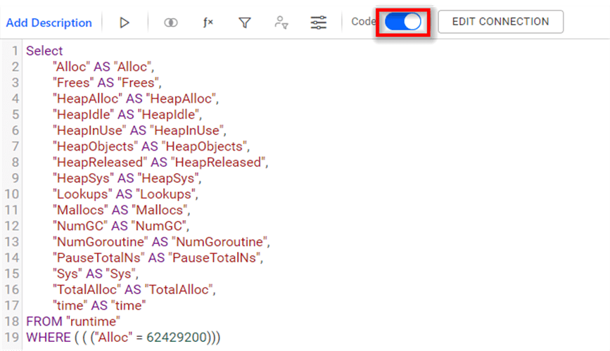Open the fx expression editor icon

coord(208,23)
